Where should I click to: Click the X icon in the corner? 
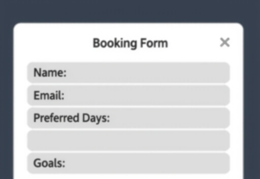point(224,42)
